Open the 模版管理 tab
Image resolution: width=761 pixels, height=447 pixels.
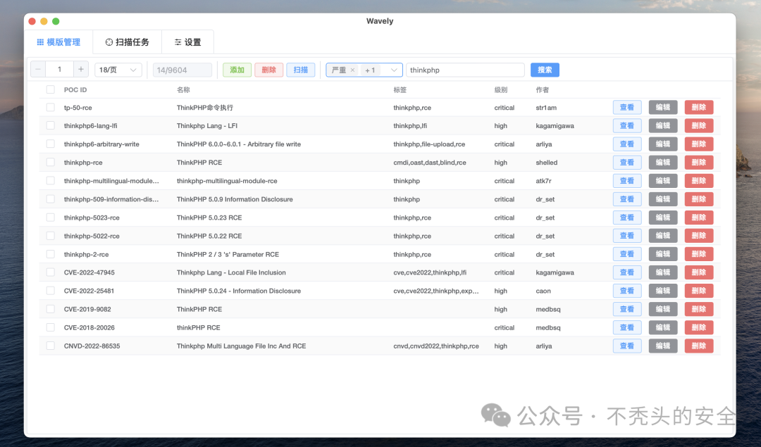pyautogui.click(x=58, y=42)
